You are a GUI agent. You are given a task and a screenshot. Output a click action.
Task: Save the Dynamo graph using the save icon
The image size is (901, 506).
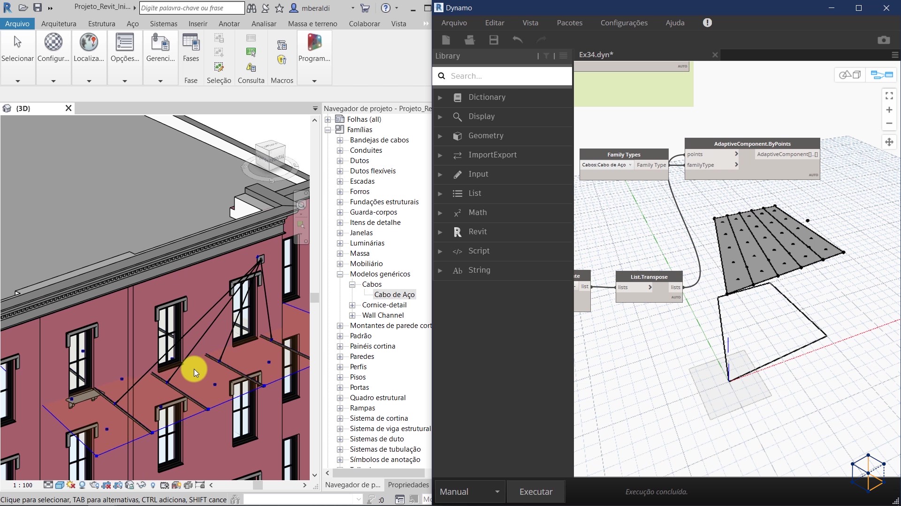tap(493, 40)
